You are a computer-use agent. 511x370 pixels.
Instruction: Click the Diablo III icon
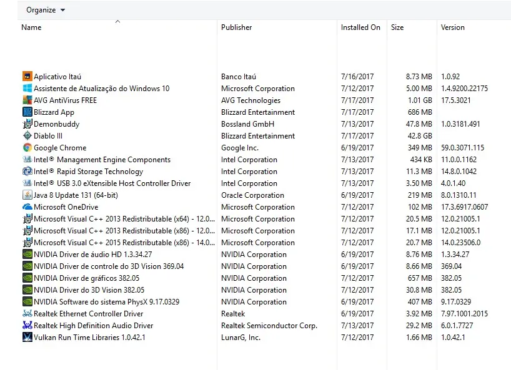(x=27, y=135)
